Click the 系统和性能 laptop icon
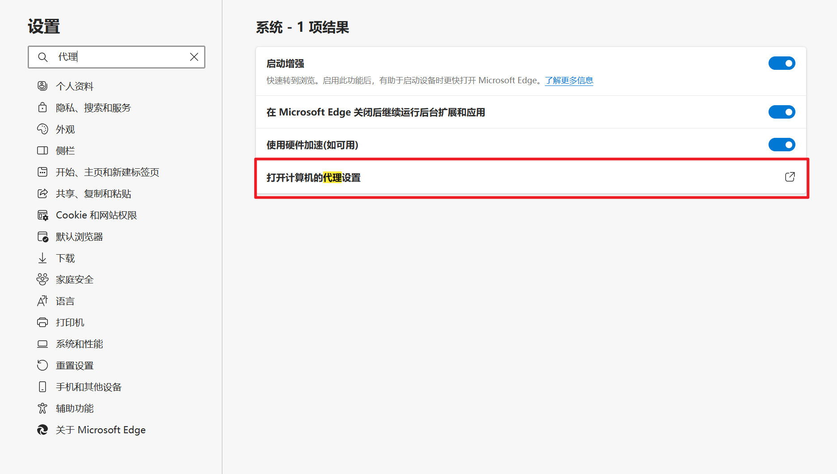This screenshot has width=837, height=474. [42, 344]
